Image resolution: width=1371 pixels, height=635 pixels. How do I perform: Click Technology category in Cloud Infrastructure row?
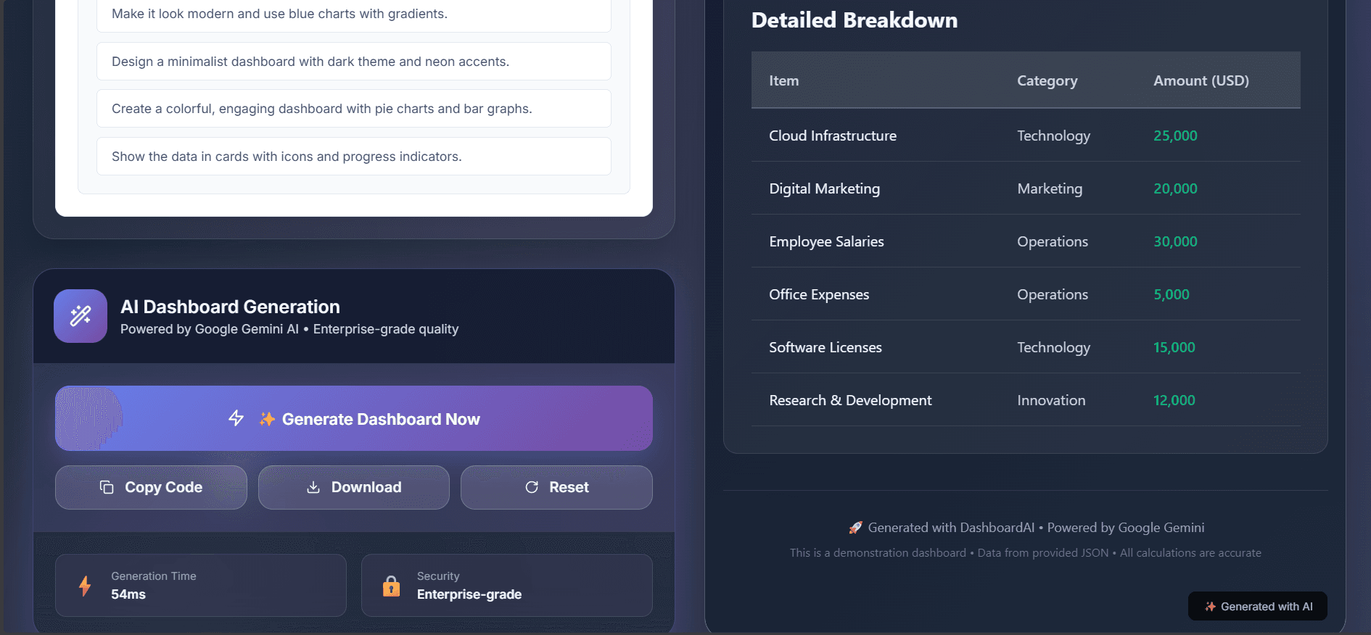point(1053,136)
